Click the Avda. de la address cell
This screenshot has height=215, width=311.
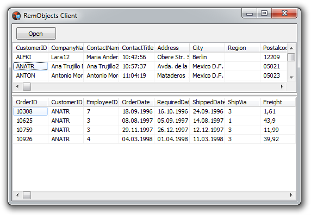click(172, 66)
